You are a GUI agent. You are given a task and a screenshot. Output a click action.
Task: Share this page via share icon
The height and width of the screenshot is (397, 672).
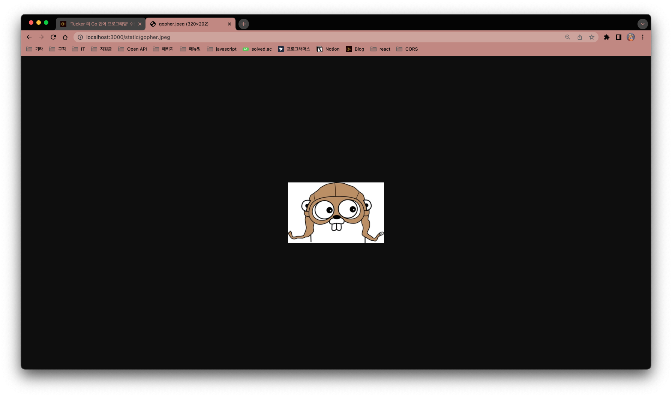[580, 37]
